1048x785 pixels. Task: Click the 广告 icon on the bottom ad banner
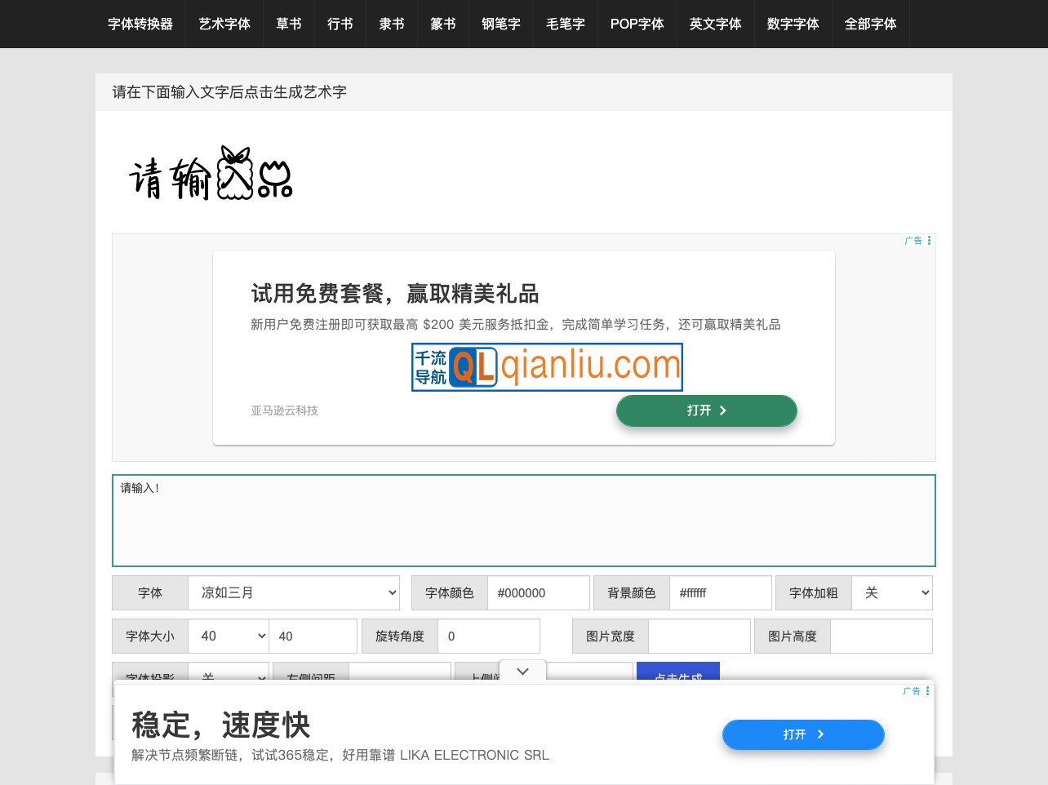912,691
